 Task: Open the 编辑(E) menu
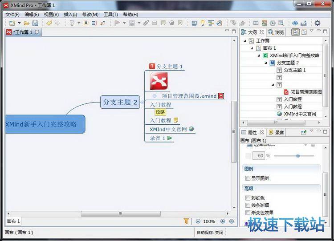click(32, 15)
